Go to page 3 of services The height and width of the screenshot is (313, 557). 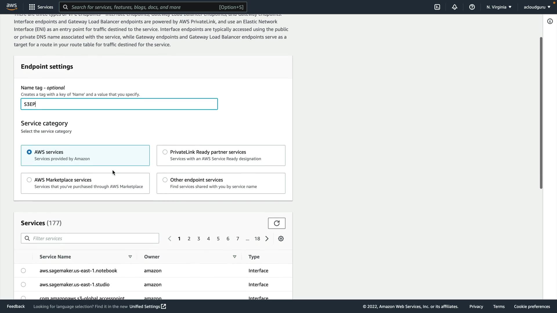[x=199, y=239]
